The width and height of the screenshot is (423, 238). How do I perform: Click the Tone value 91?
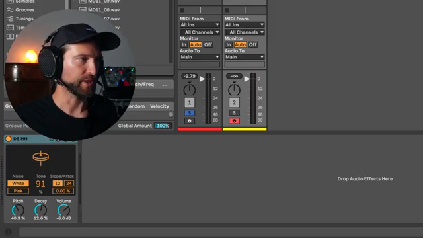[40, 184]
